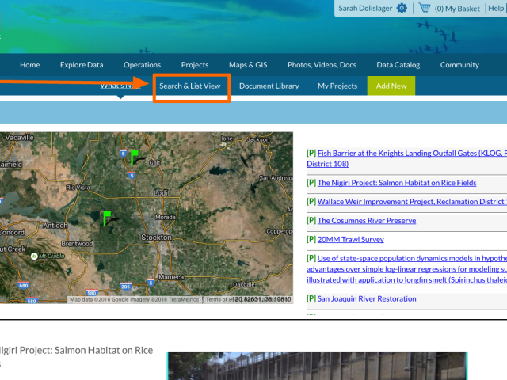Select What's New sub-tab
Screen dimensions: 507x380
pyautogui.click(x=120, y=85)
